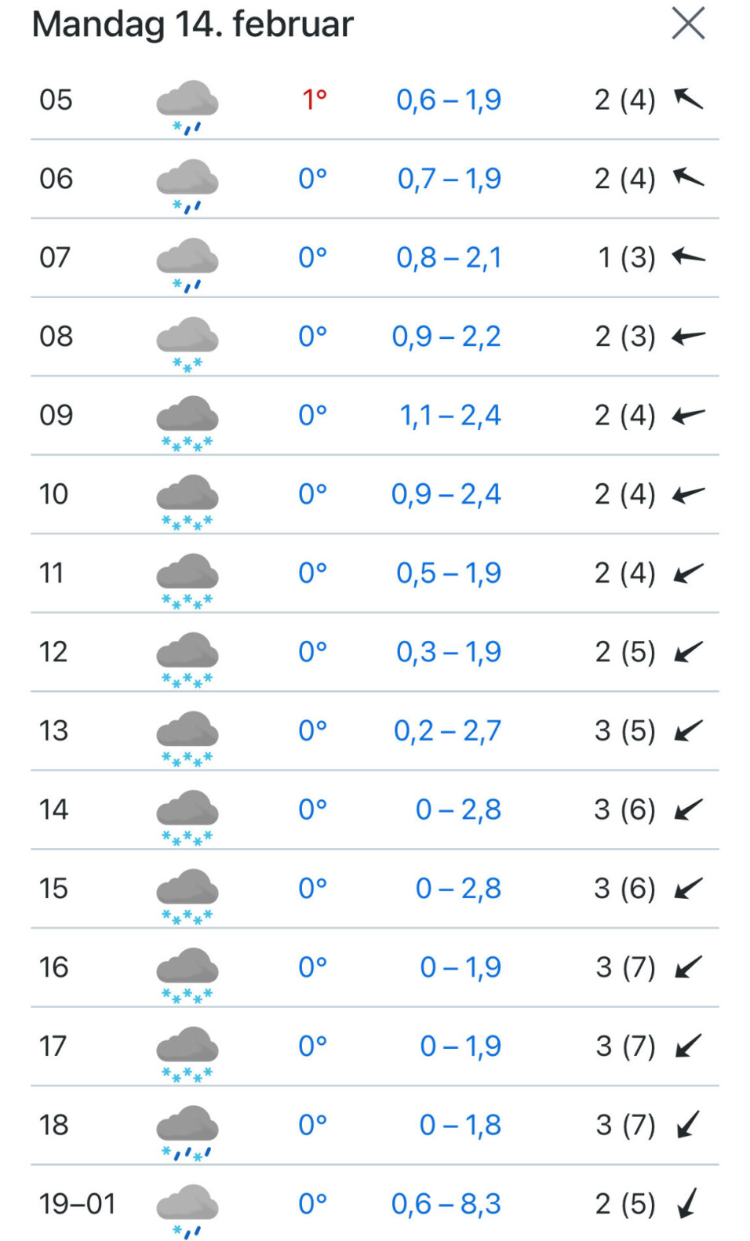Click the wind arrow for 19–01
Viewport: 750px width, 1241px height.
tap(688, 1203)
